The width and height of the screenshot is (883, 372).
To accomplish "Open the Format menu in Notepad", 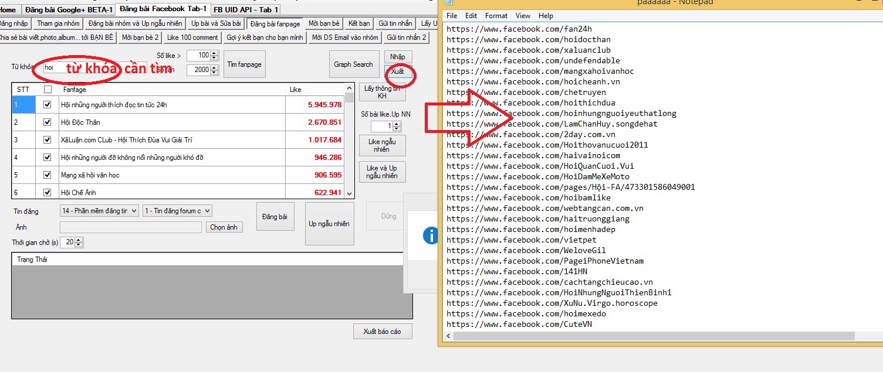I will [x=496, y=16].
